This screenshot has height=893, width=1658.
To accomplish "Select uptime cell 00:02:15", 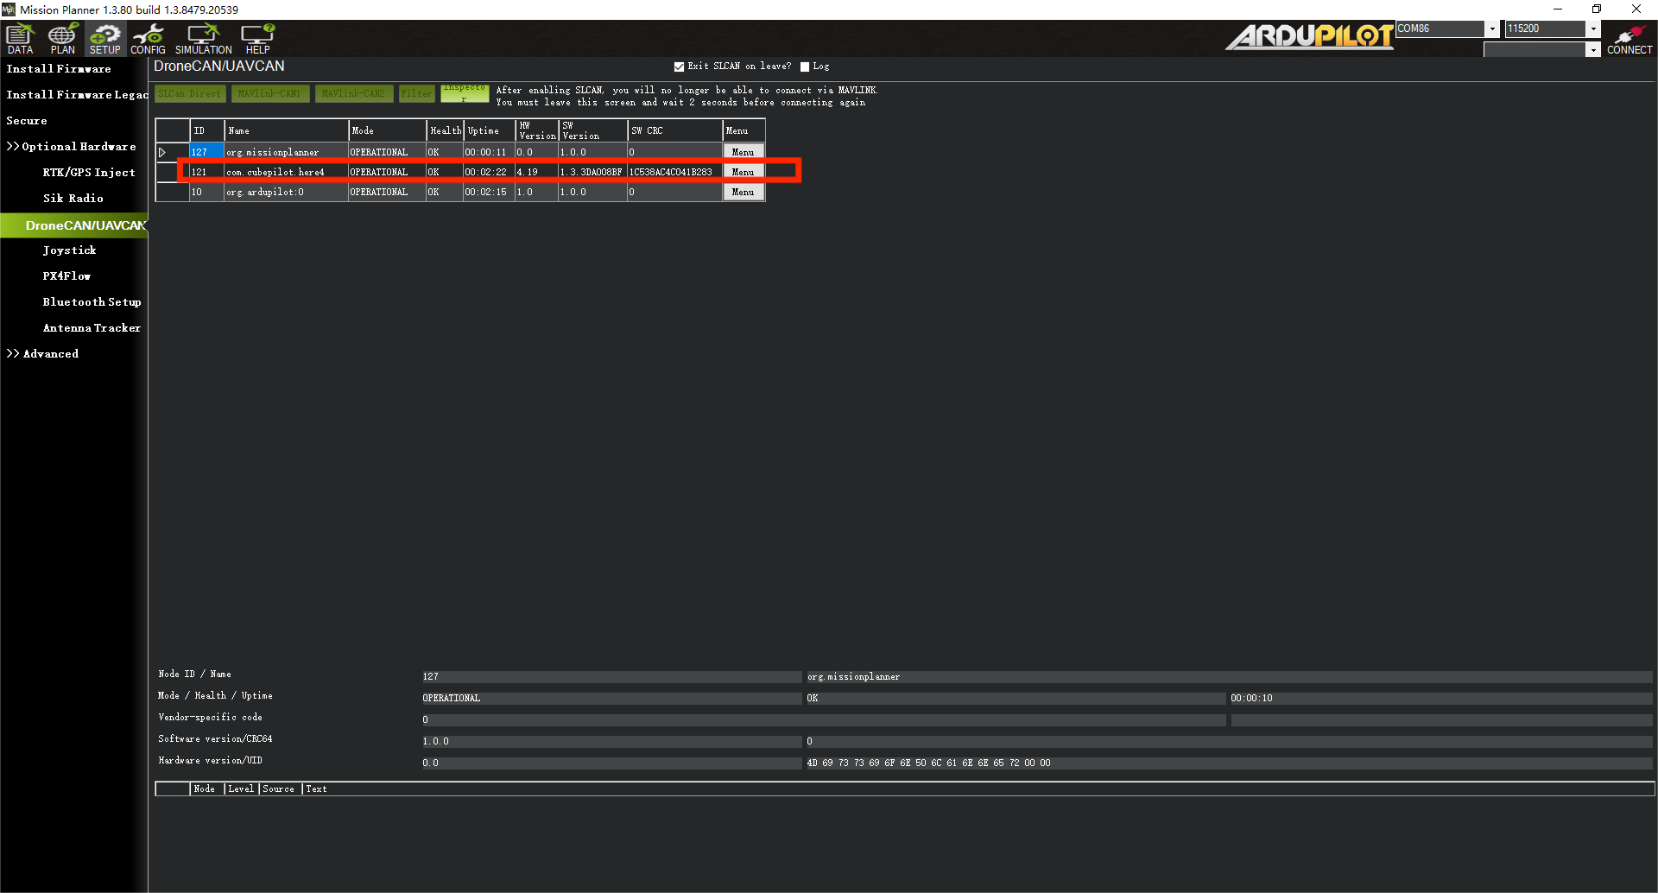I will pyautogui.click(x=490, y=192).
